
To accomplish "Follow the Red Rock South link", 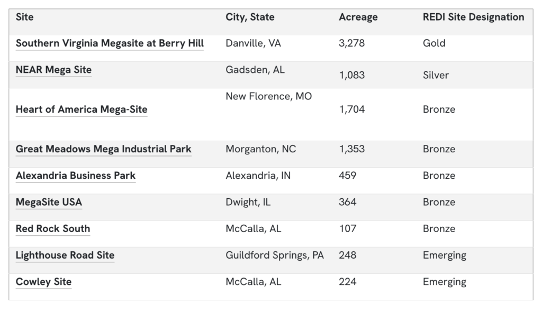I will pos(53,228).
